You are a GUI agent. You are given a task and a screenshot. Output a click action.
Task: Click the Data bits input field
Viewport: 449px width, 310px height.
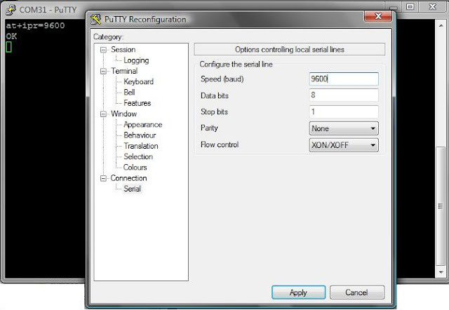(x=344, y=95)
